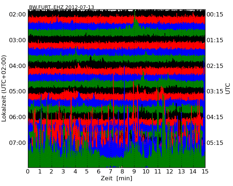Screen dimensions: 233x186
Task: Select the 07:00 local time label
Action: click(18, 143)
